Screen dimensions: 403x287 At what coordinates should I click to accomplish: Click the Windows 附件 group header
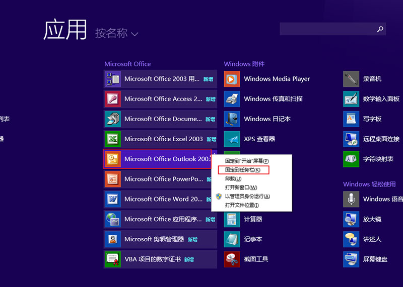(x=244, y=64)
